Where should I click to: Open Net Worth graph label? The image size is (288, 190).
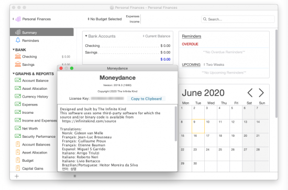tap(30, 128)
